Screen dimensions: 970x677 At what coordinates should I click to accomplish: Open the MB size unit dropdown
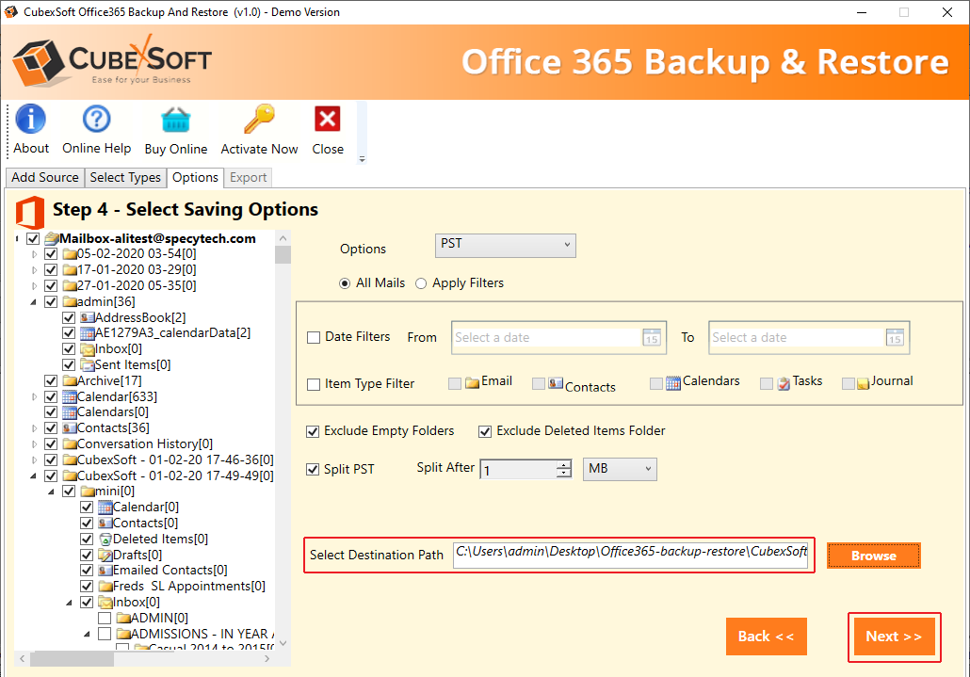(621, 469)
